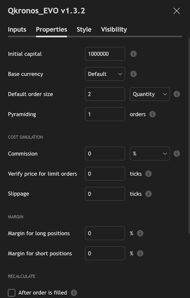Open the Visibility tab

tap(114, 30)
